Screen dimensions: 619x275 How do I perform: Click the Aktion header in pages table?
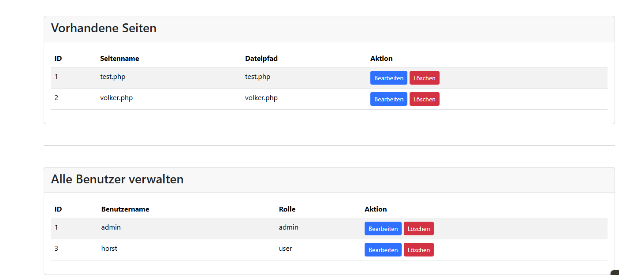(x=381, y=59)
